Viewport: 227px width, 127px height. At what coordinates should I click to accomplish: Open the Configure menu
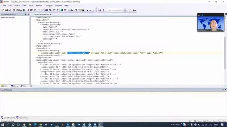[x=49, y=6]
